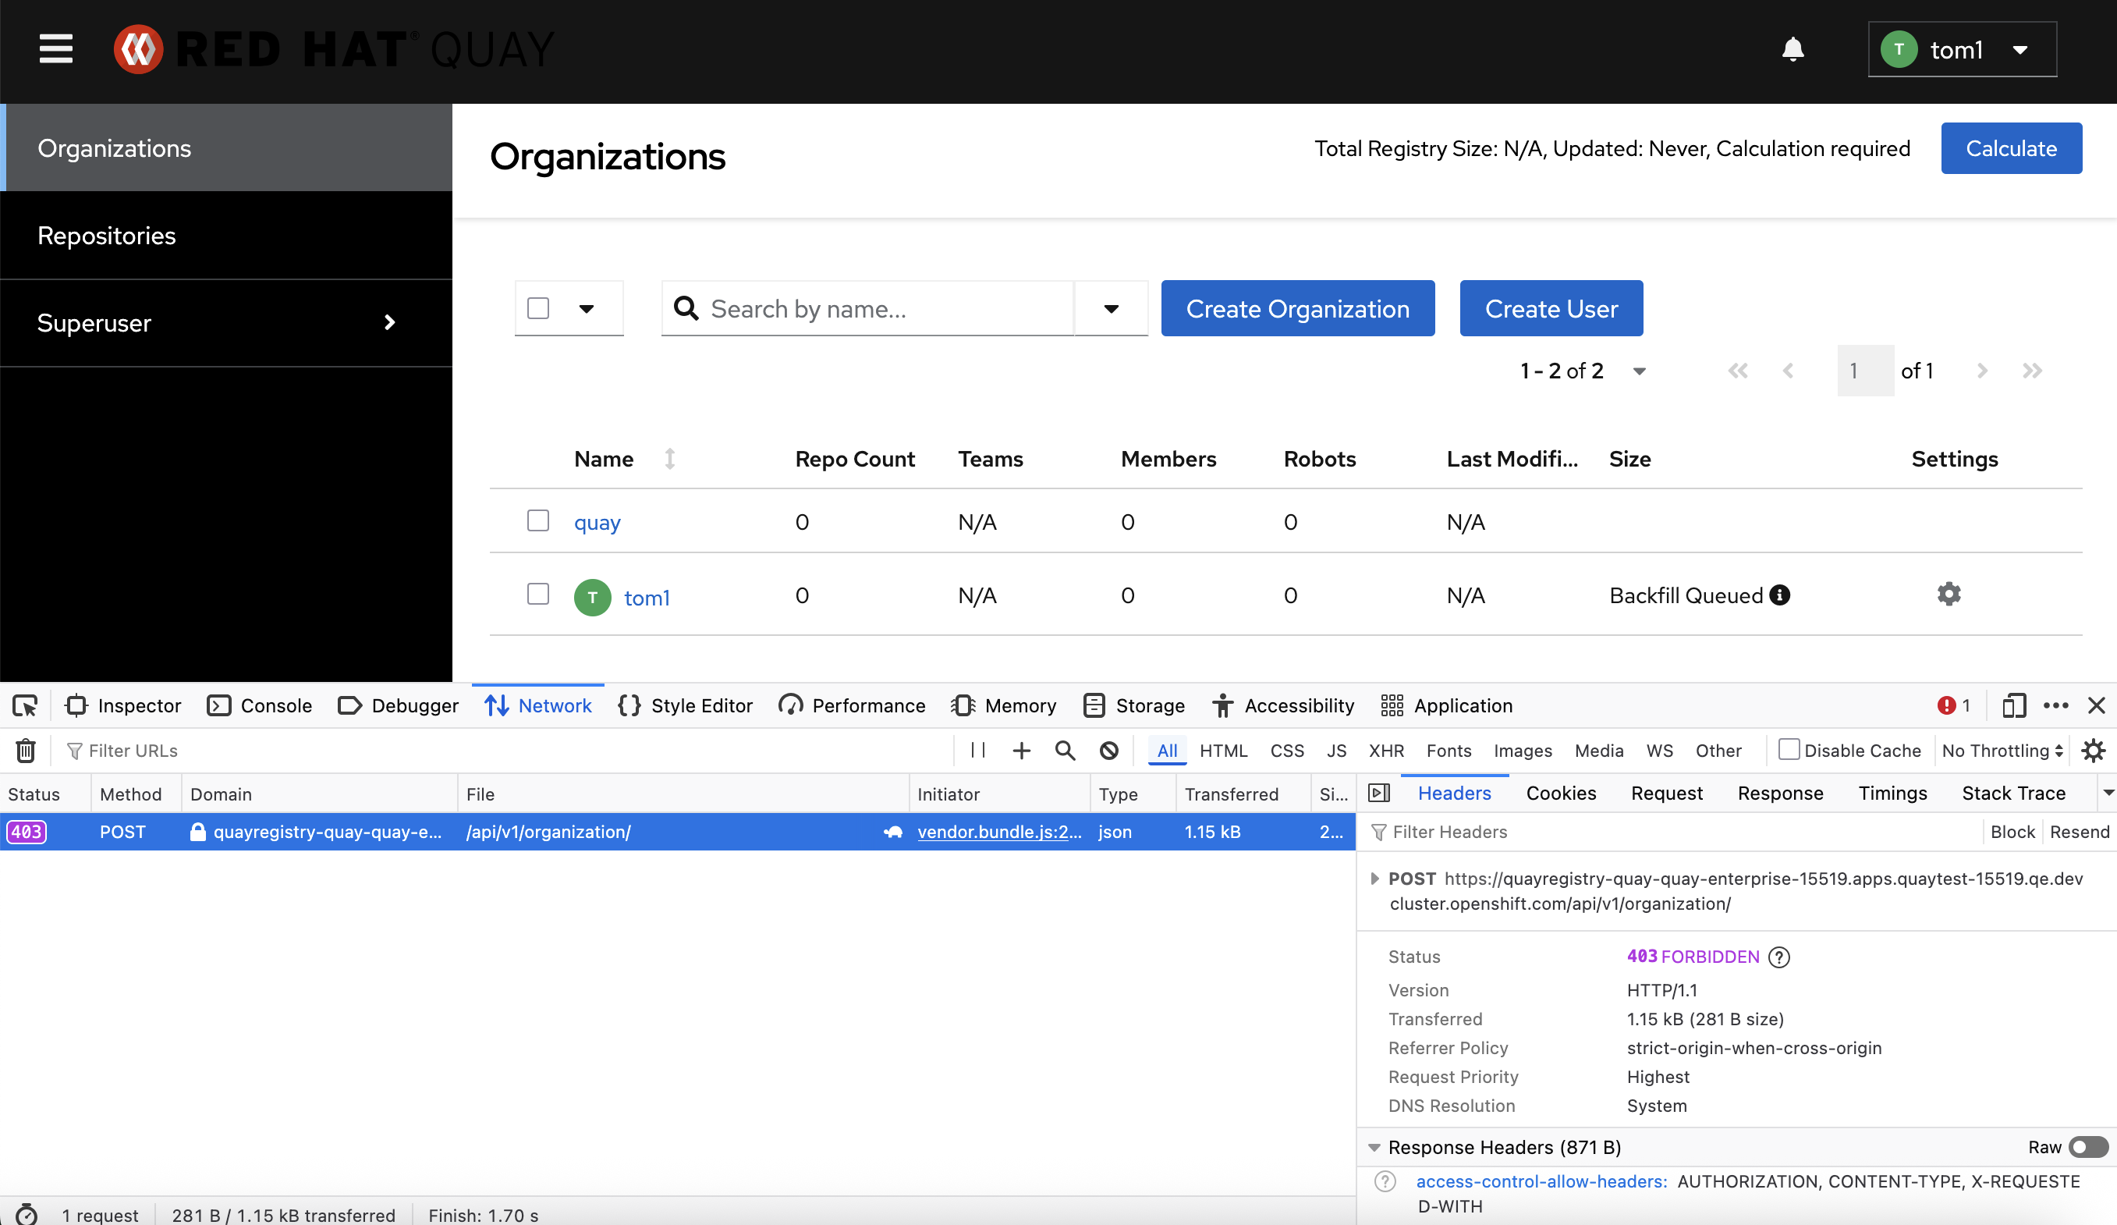
Task: Switch to the Console devtools tab
Action: (261, 705)
